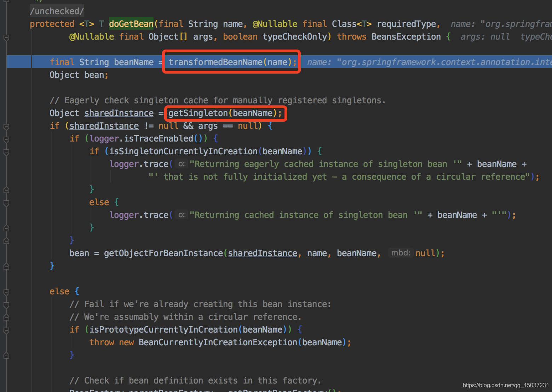
Task: Collapse the isSingletonCurrentlyInCreation if block
Action: tap(6, 152)
